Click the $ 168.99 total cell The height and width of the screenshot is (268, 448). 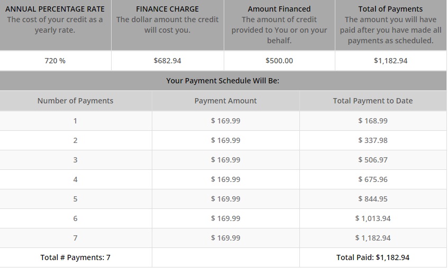[x=373, y=121]
